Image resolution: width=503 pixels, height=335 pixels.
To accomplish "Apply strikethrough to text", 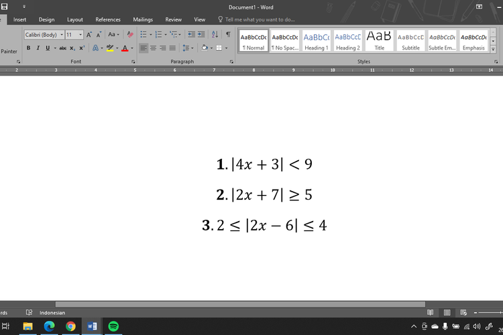I will point(62,48).
